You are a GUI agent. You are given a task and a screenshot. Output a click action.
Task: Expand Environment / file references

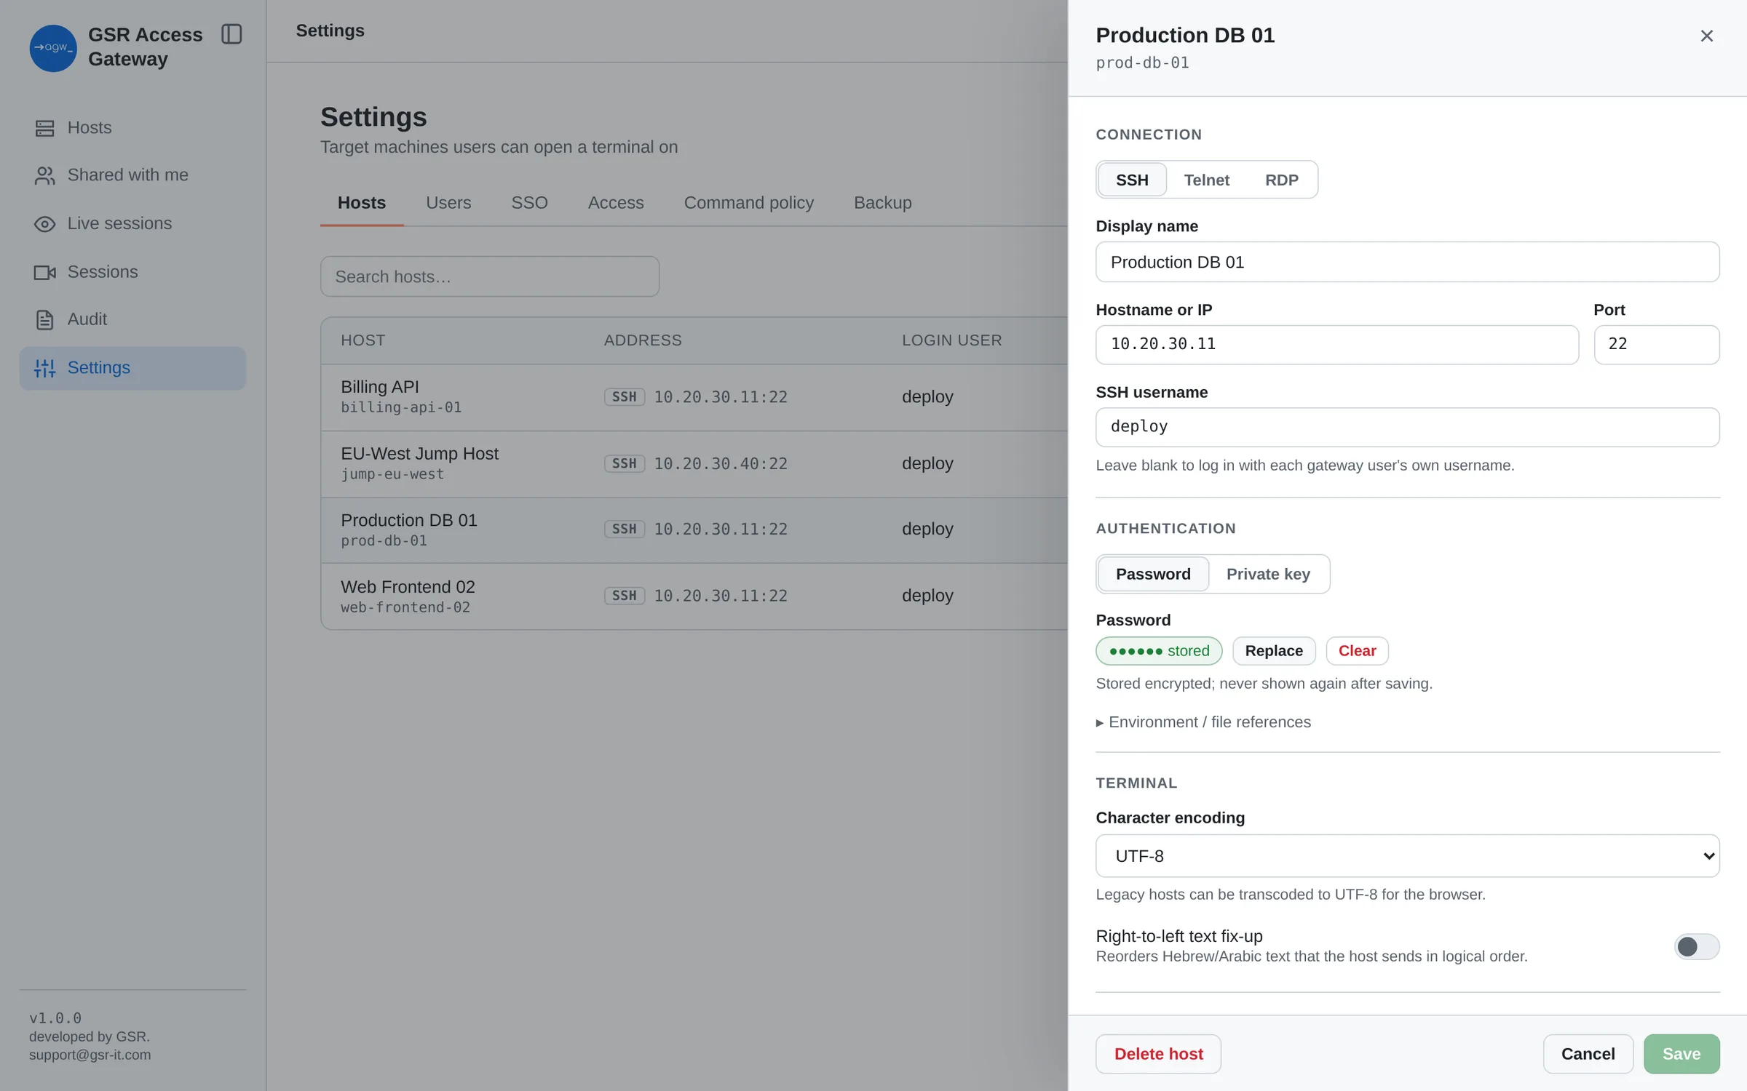point(1203,722)
